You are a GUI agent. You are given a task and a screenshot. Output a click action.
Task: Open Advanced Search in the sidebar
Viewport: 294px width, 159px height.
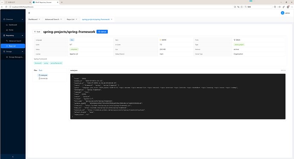pos(15,41)
